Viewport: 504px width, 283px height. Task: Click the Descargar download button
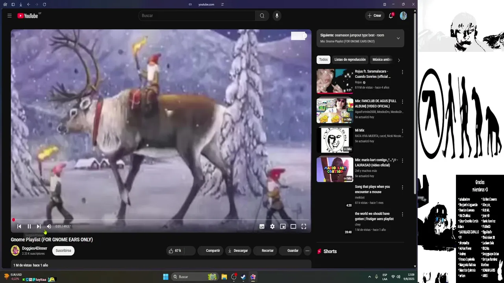point(238,251)
